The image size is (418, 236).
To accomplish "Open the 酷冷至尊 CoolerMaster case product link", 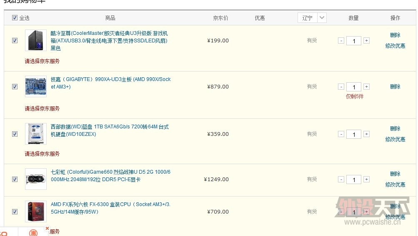I will (x=109, y=41).
